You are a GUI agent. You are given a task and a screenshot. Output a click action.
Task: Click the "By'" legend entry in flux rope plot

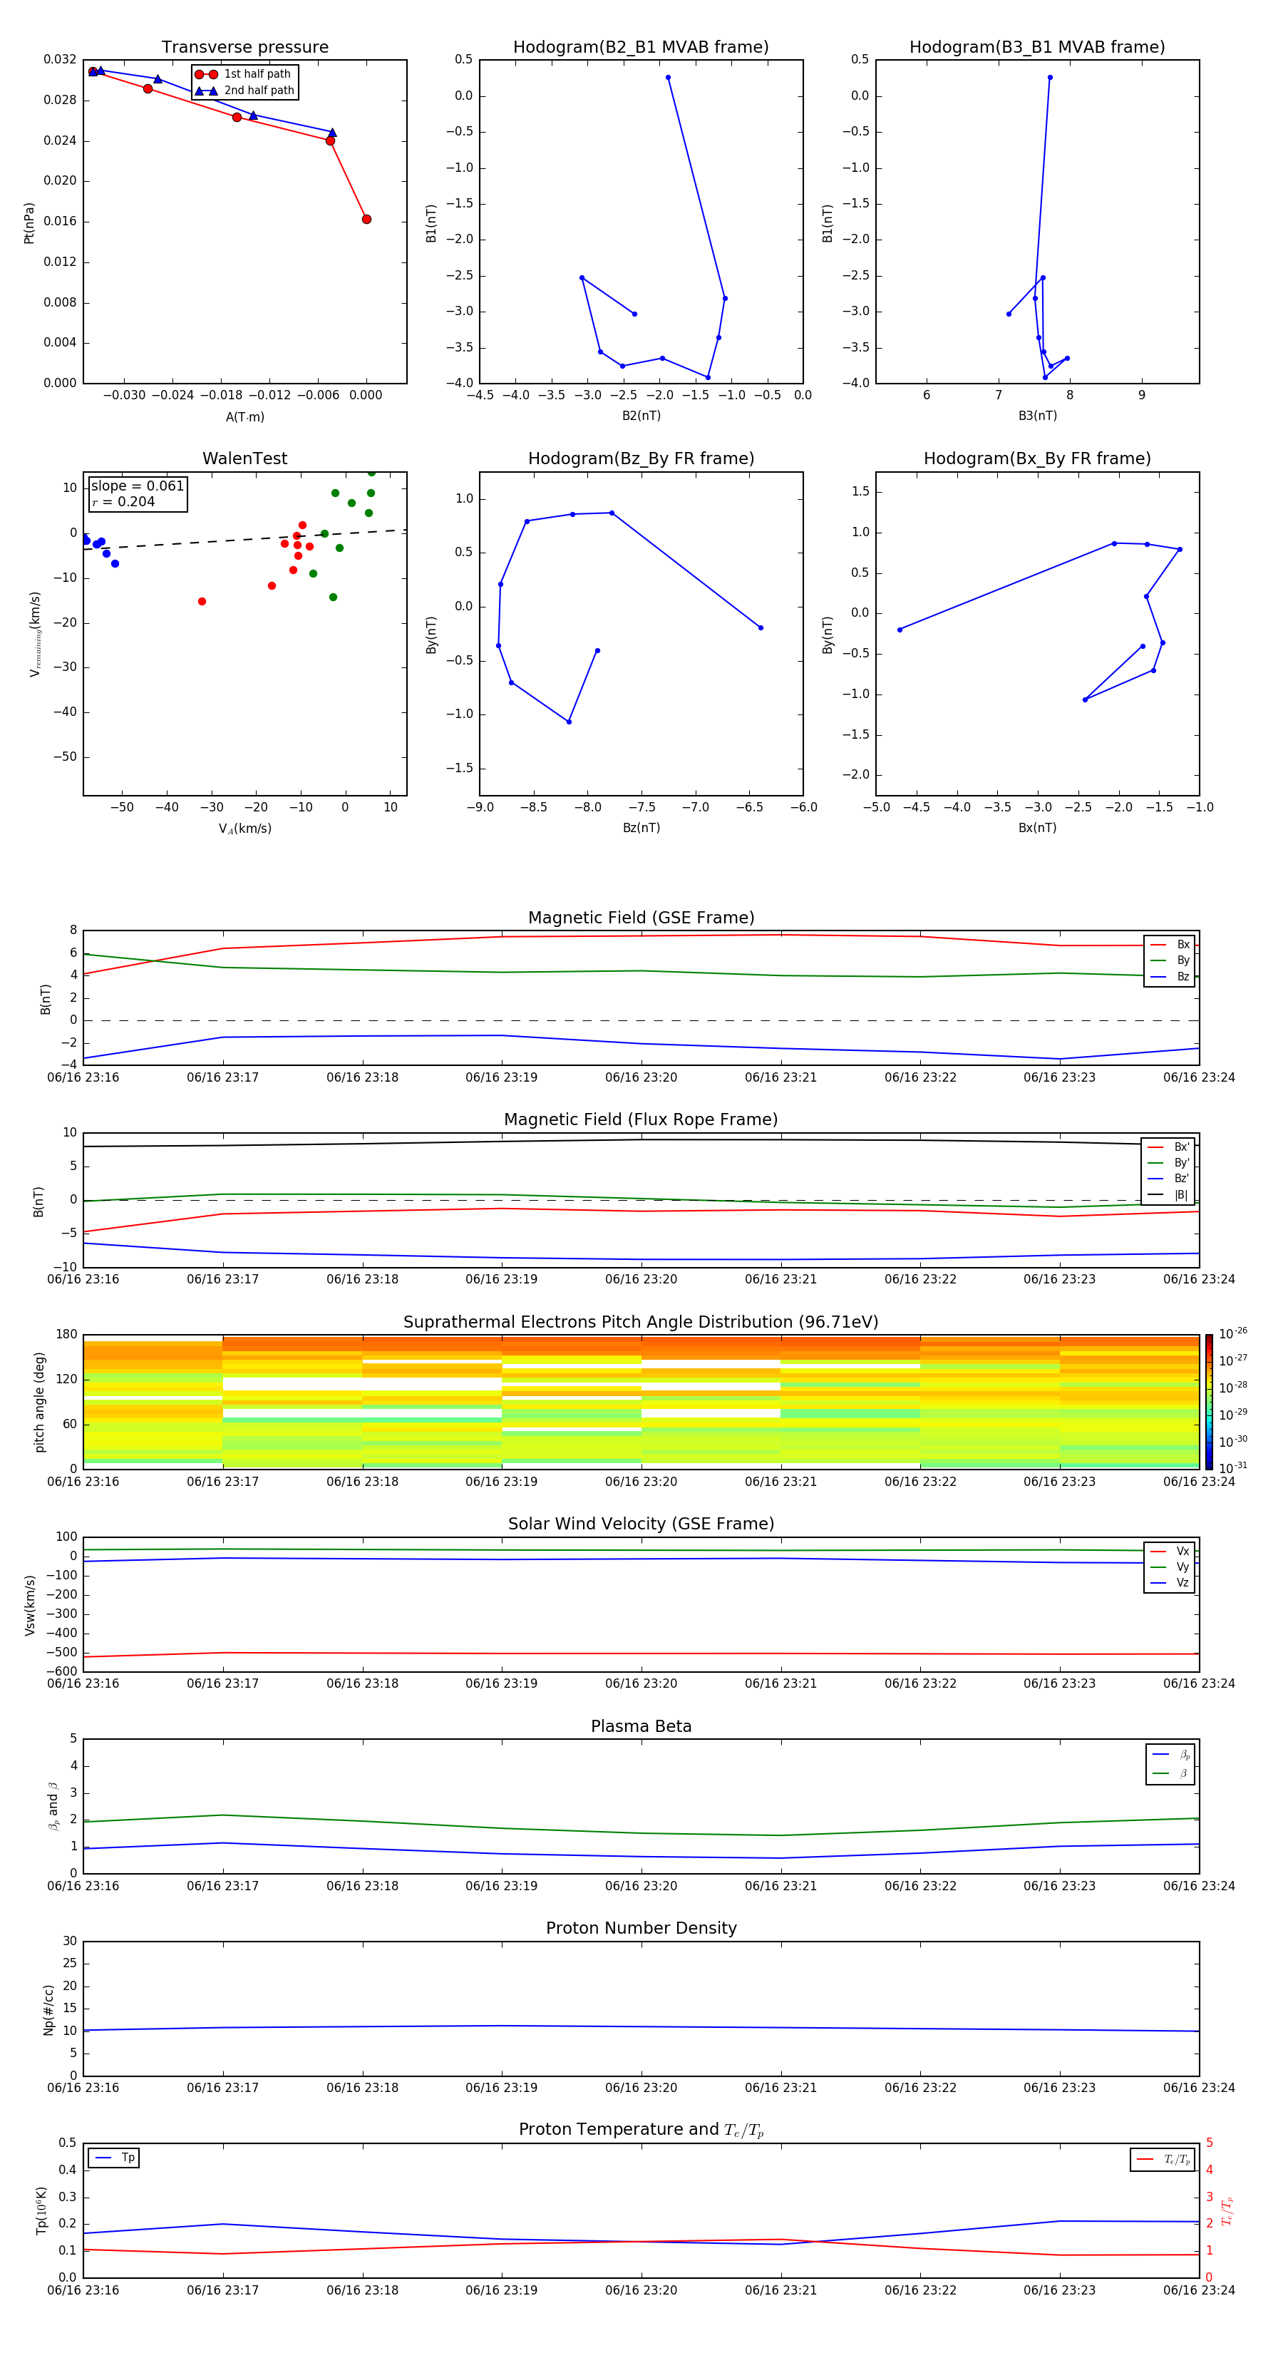point(1169,1163)
